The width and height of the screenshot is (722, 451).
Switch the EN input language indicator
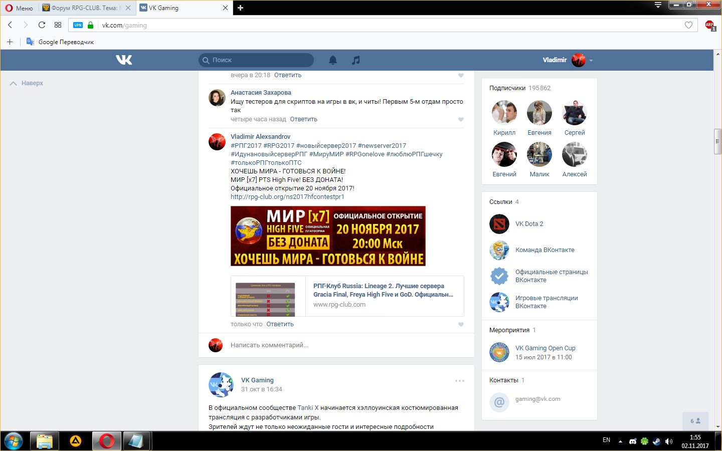606,440
